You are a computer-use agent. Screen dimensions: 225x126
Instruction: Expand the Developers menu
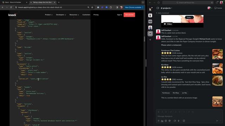[x=61, y=15]
